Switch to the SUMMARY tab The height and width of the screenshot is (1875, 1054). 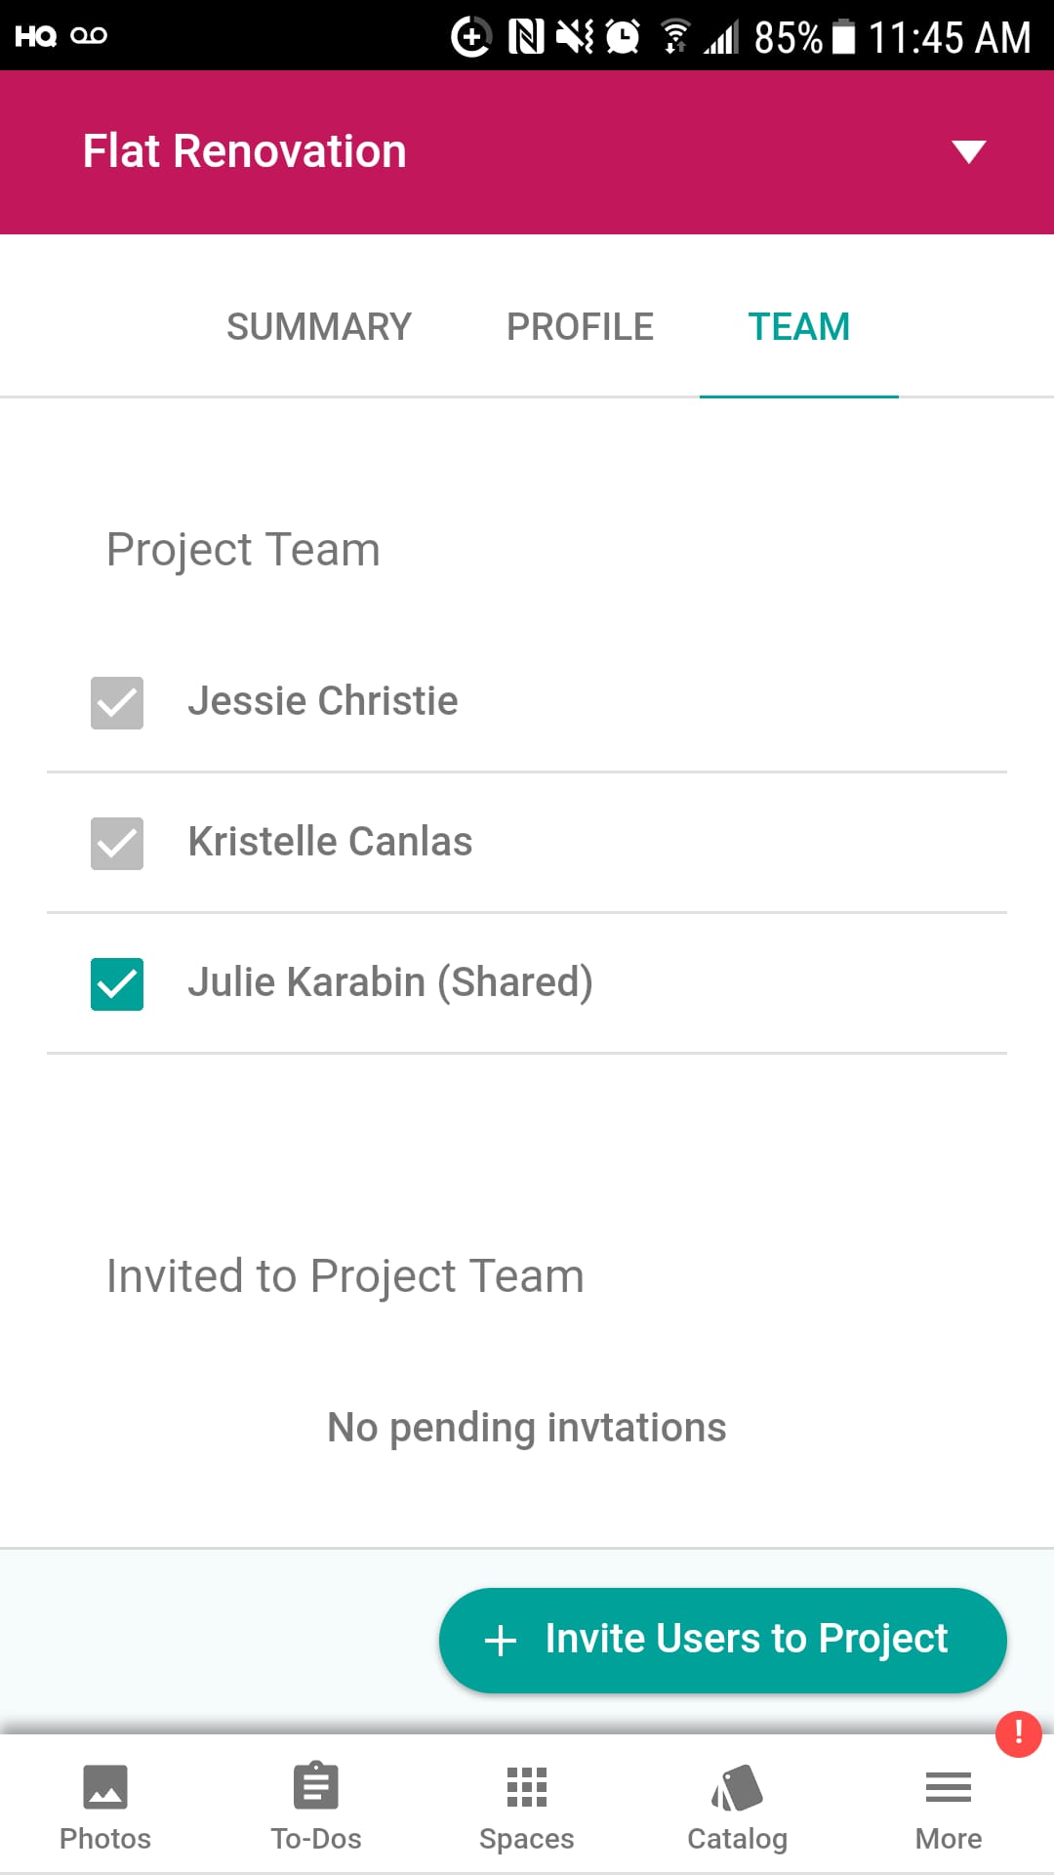[x=318, y=327]
